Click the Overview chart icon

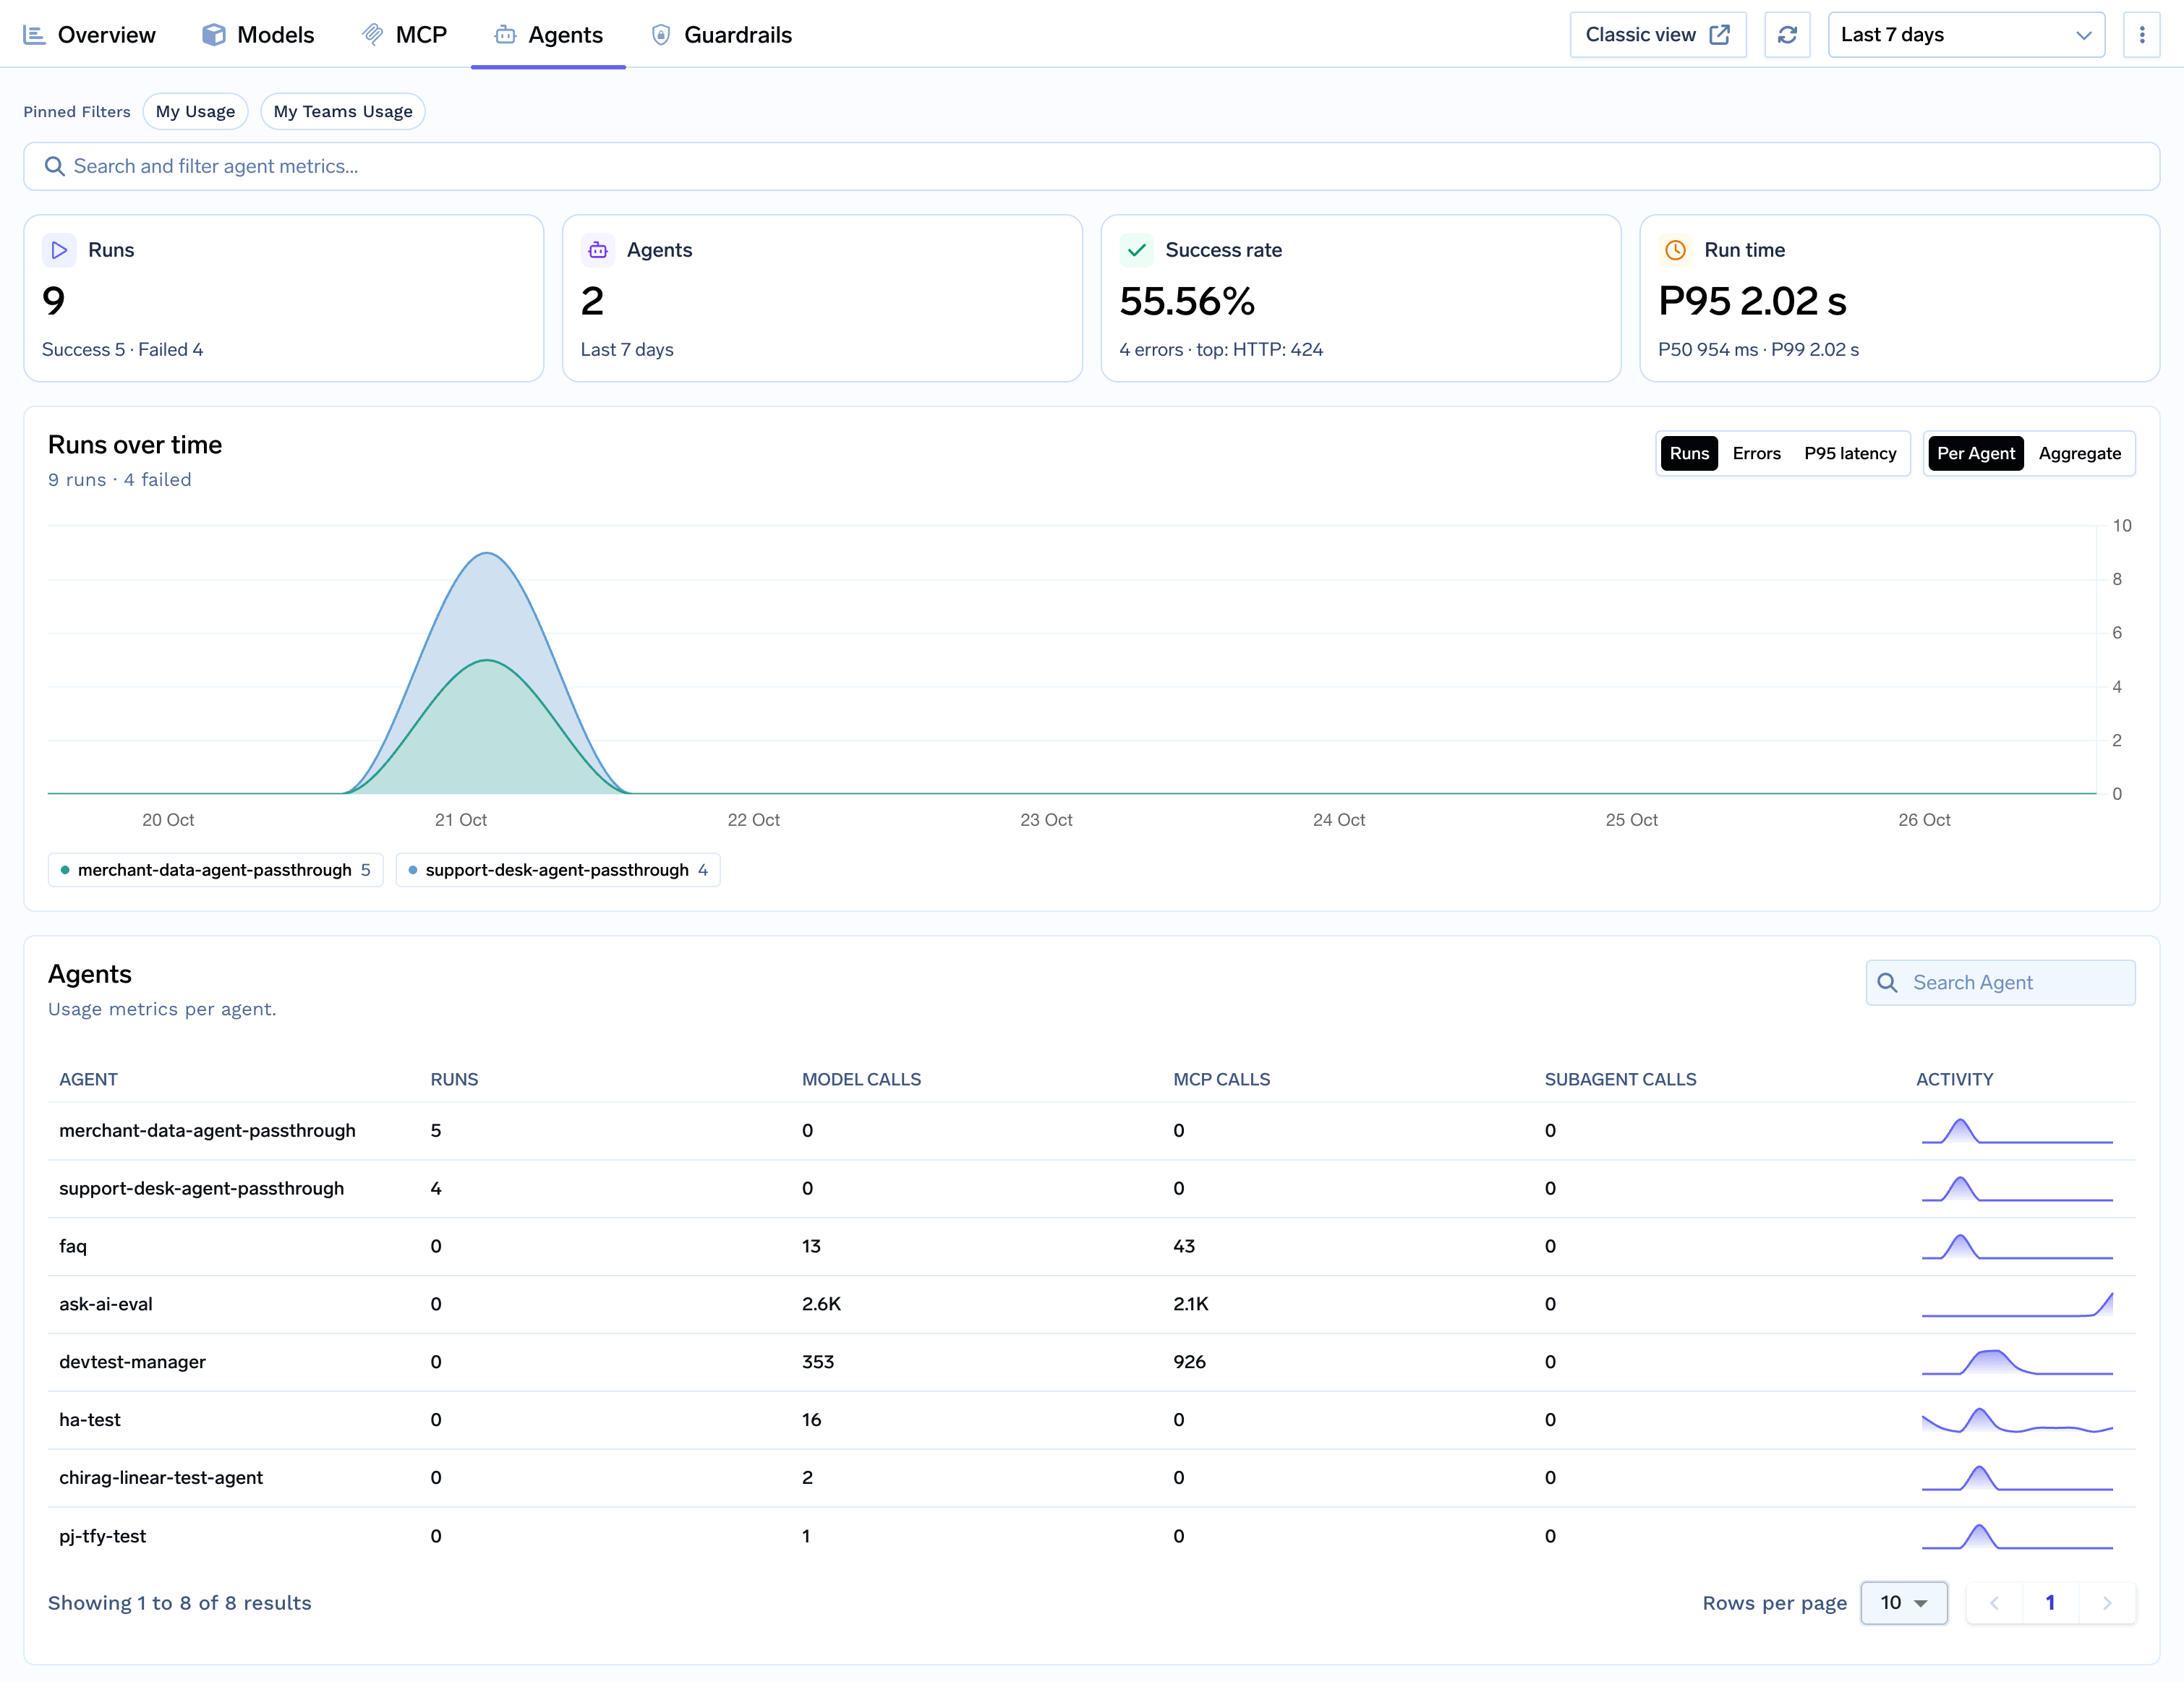34,35
